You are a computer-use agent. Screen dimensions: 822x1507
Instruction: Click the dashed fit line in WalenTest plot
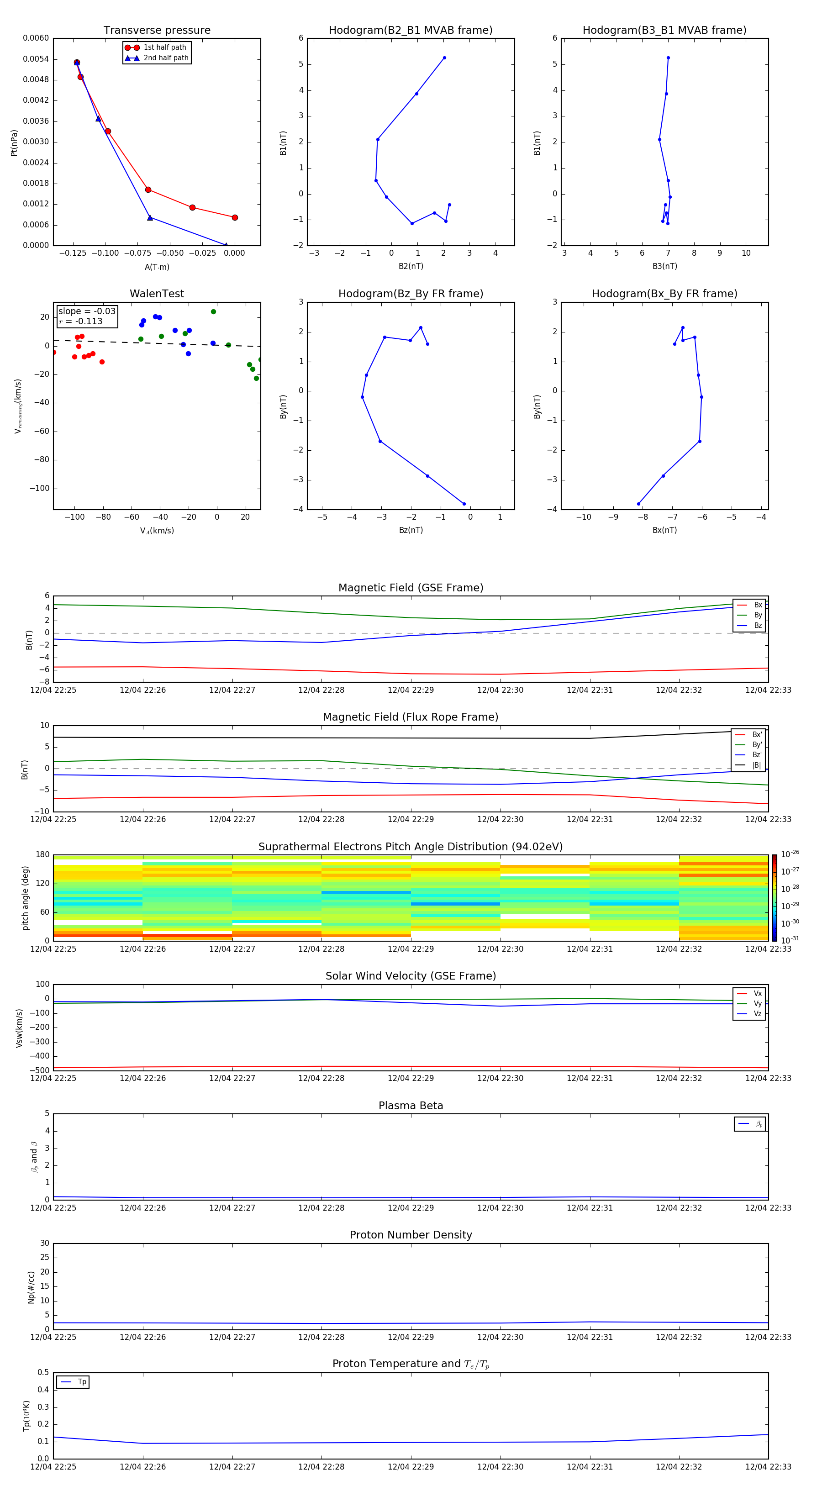[x=157, y=343]
